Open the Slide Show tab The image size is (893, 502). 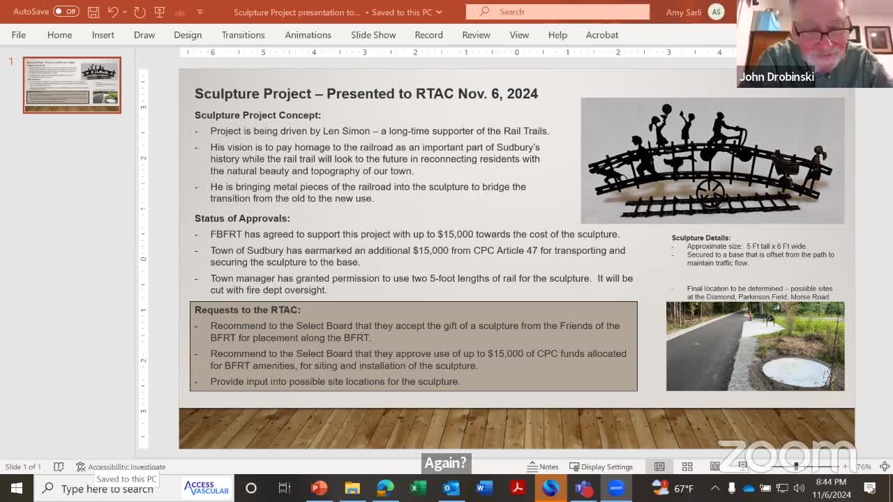tap(373, 35)
